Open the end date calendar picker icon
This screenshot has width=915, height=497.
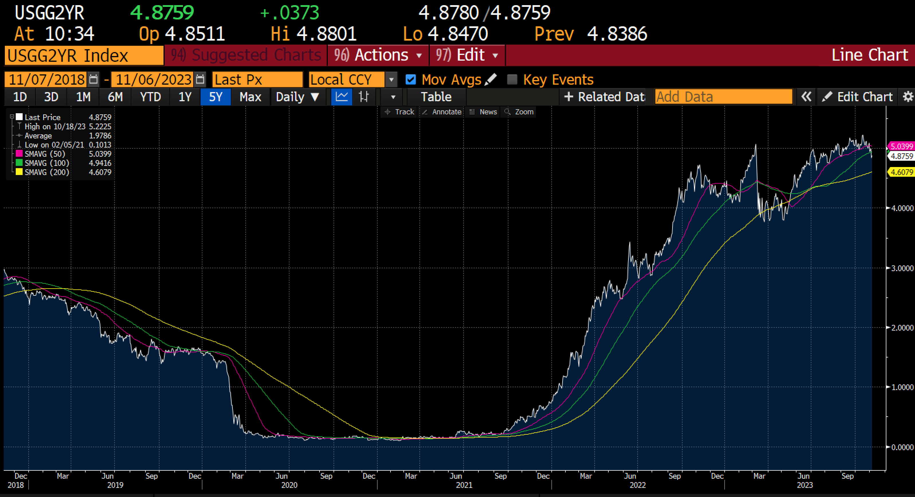[200, 79]
